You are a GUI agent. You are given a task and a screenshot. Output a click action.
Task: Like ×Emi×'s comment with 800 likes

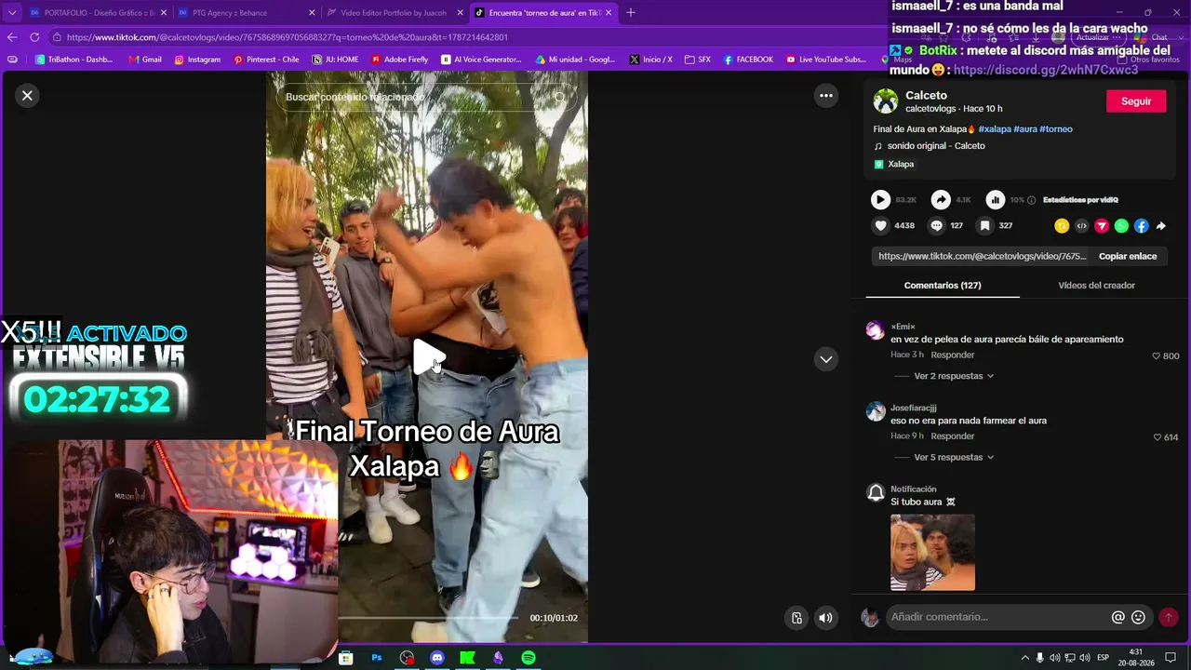[x=1157, y=356]
